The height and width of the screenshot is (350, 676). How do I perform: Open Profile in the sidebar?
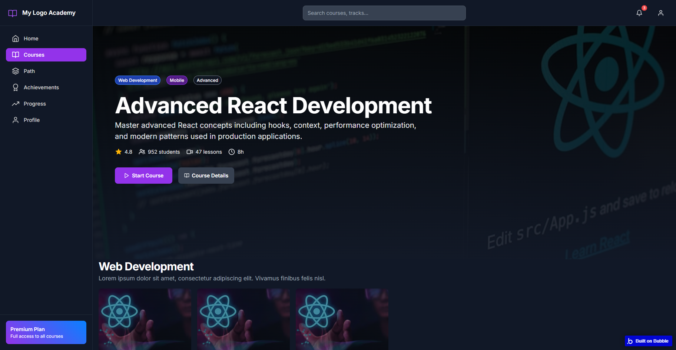[x=46, y=120]
